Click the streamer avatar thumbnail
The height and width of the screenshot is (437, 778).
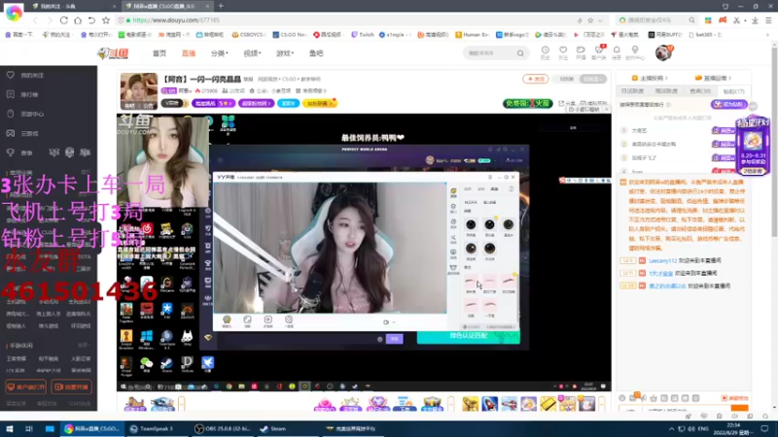[139, 91]
